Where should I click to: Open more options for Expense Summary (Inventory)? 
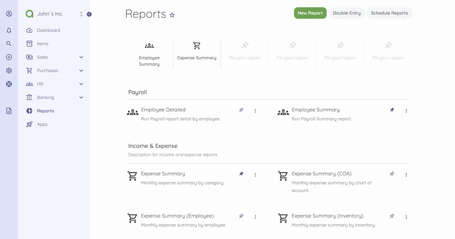[406, 217]
